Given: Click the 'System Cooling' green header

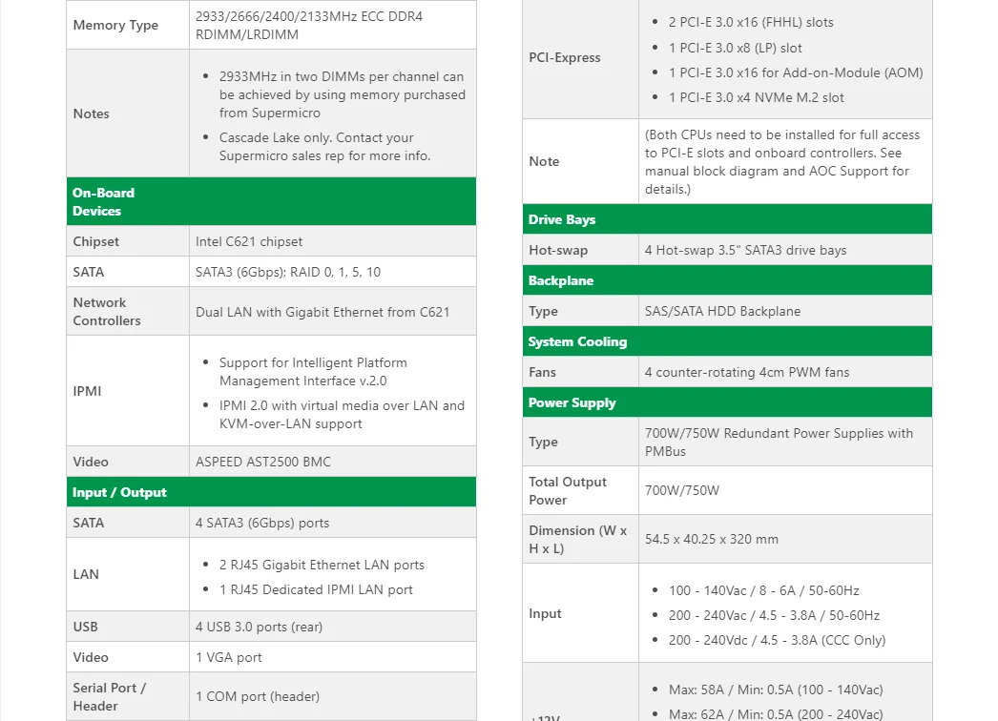Looking at the screenshot, I should tap(727, 341).
